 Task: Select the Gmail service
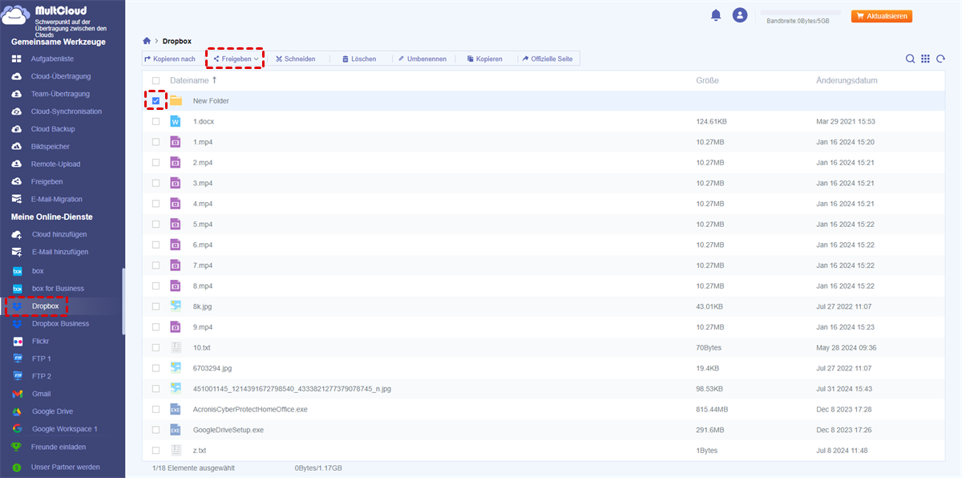pos(41,394)
